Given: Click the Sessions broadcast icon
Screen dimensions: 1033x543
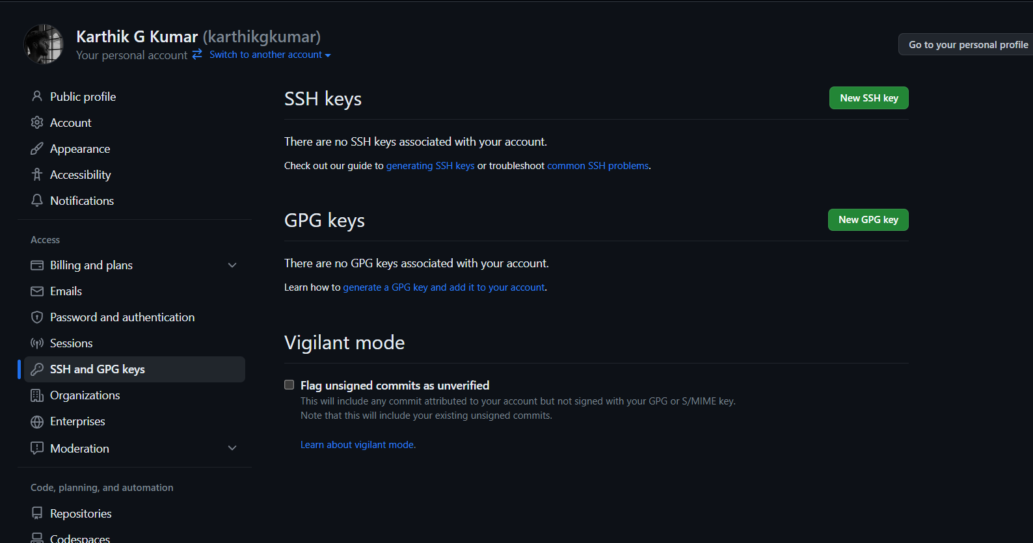Looking at the screenshot, I should pyautogui.click(x=37, y=343).
